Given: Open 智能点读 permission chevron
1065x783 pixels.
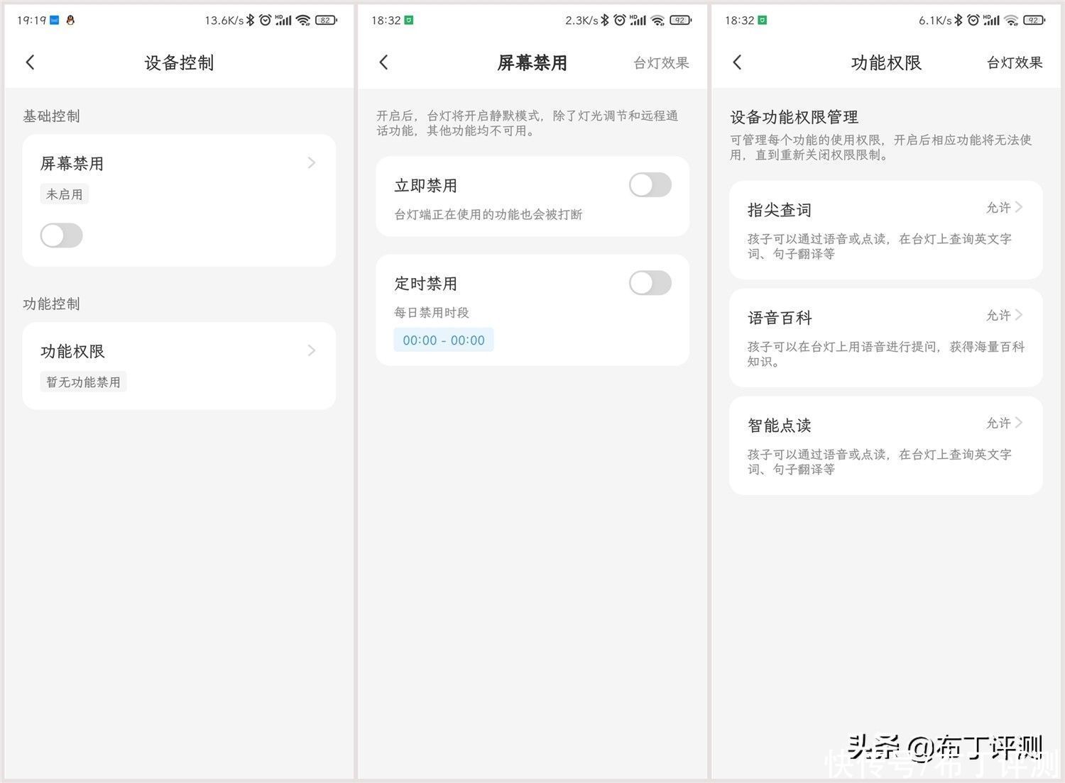Looking at the screenshot, I should [x=1019, y=423].
